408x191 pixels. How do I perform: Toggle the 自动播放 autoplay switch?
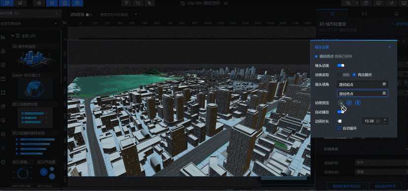pos(340,112)
